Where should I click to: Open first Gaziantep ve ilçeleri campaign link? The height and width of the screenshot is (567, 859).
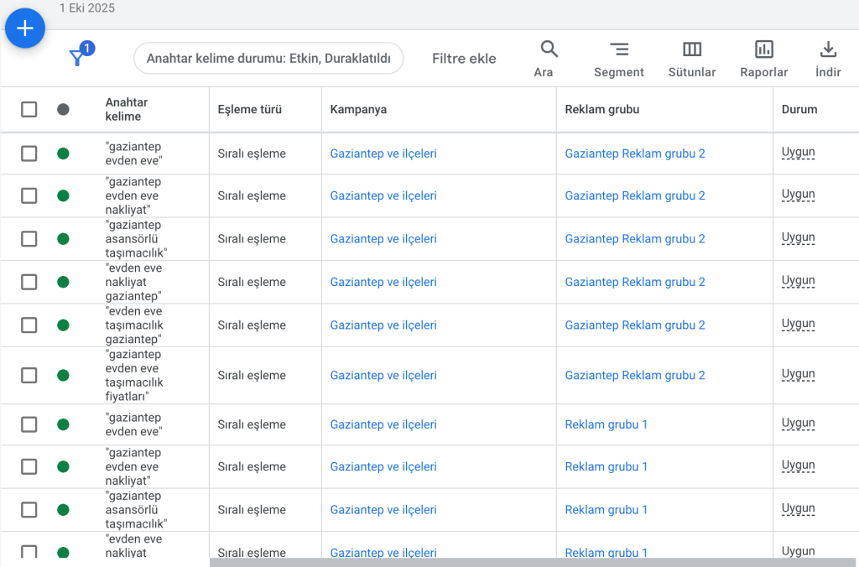(383, 153)
